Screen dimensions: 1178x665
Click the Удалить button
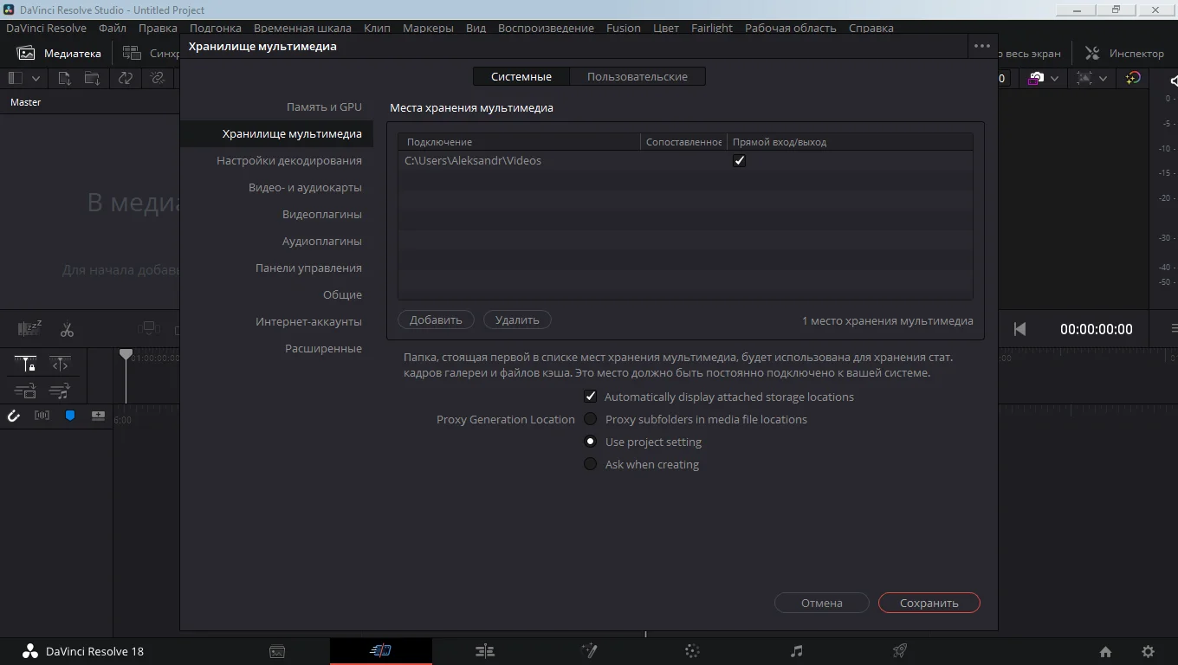[x=517, y=320]
